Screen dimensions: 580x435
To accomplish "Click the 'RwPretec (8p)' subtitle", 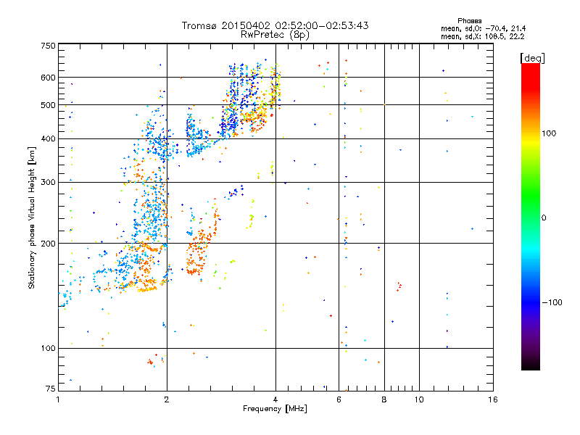I will (275, 35).
